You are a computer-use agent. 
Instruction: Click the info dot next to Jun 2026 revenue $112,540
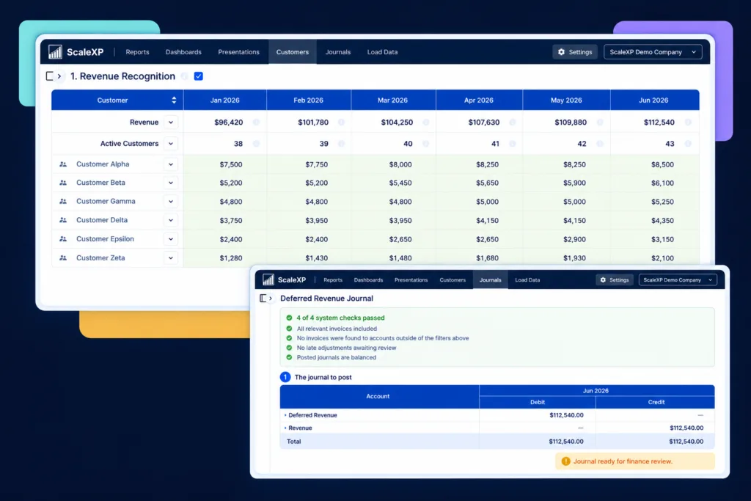pos(688,122)
